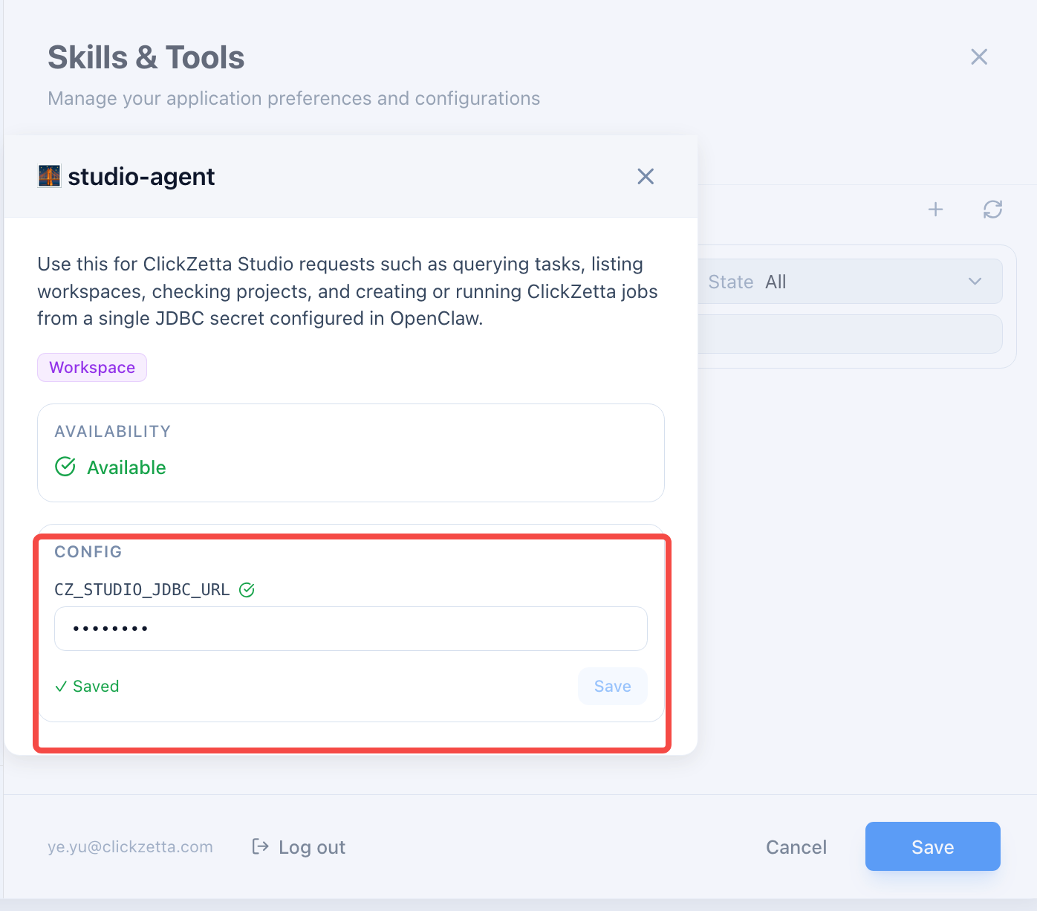Refresh the skills list
Viewport: 1037px width, 911px height.
pos(992,210)
